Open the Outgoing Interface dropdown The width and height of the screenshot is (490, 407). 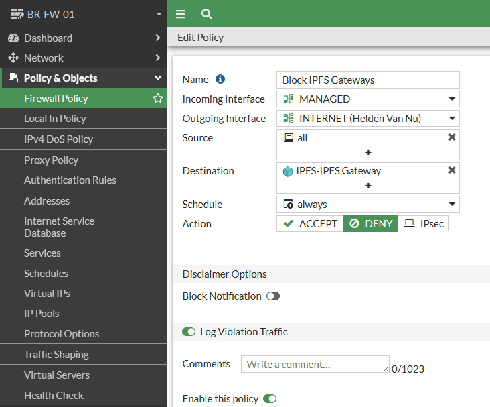tap(367, 119)
